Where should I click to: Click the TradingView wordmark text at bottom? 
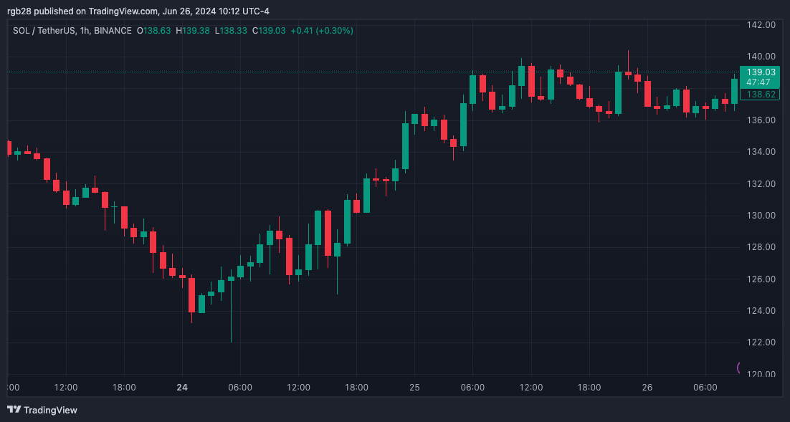pos(50,410)
